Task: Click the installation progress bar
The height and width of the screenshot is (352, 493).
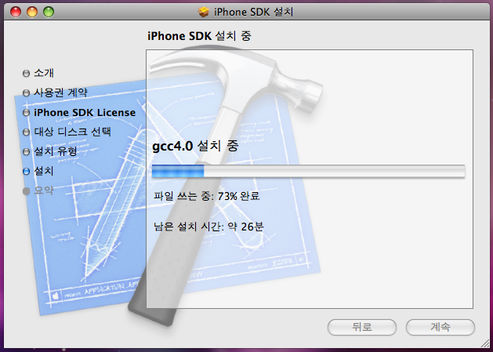Action: (308, 171)
